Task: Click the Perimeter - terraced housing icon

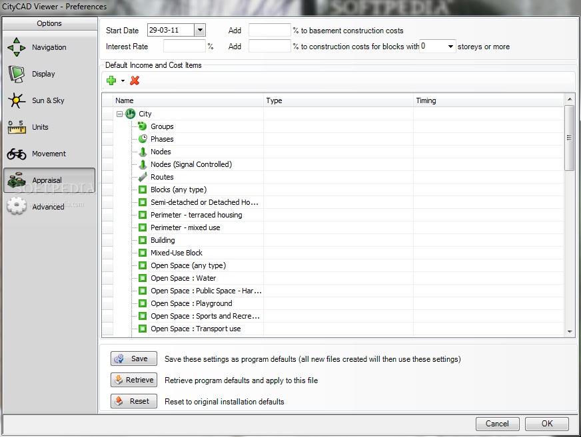Action: (x=143, y=215)
